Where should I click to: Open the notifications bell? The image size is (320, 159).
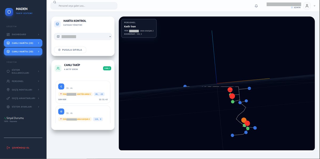coord(256,6)
